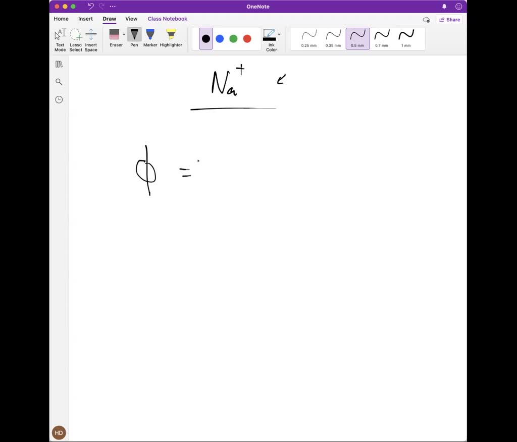Open Search in the sidebar
517x442 pixels.
[x=59, y=81]
